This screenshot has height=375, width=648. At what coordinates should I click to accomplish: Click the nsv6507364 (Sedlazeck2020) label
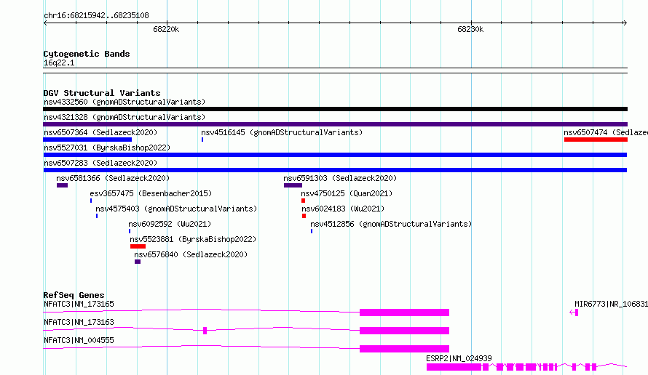pyautogui.click(x=100, y=132)
